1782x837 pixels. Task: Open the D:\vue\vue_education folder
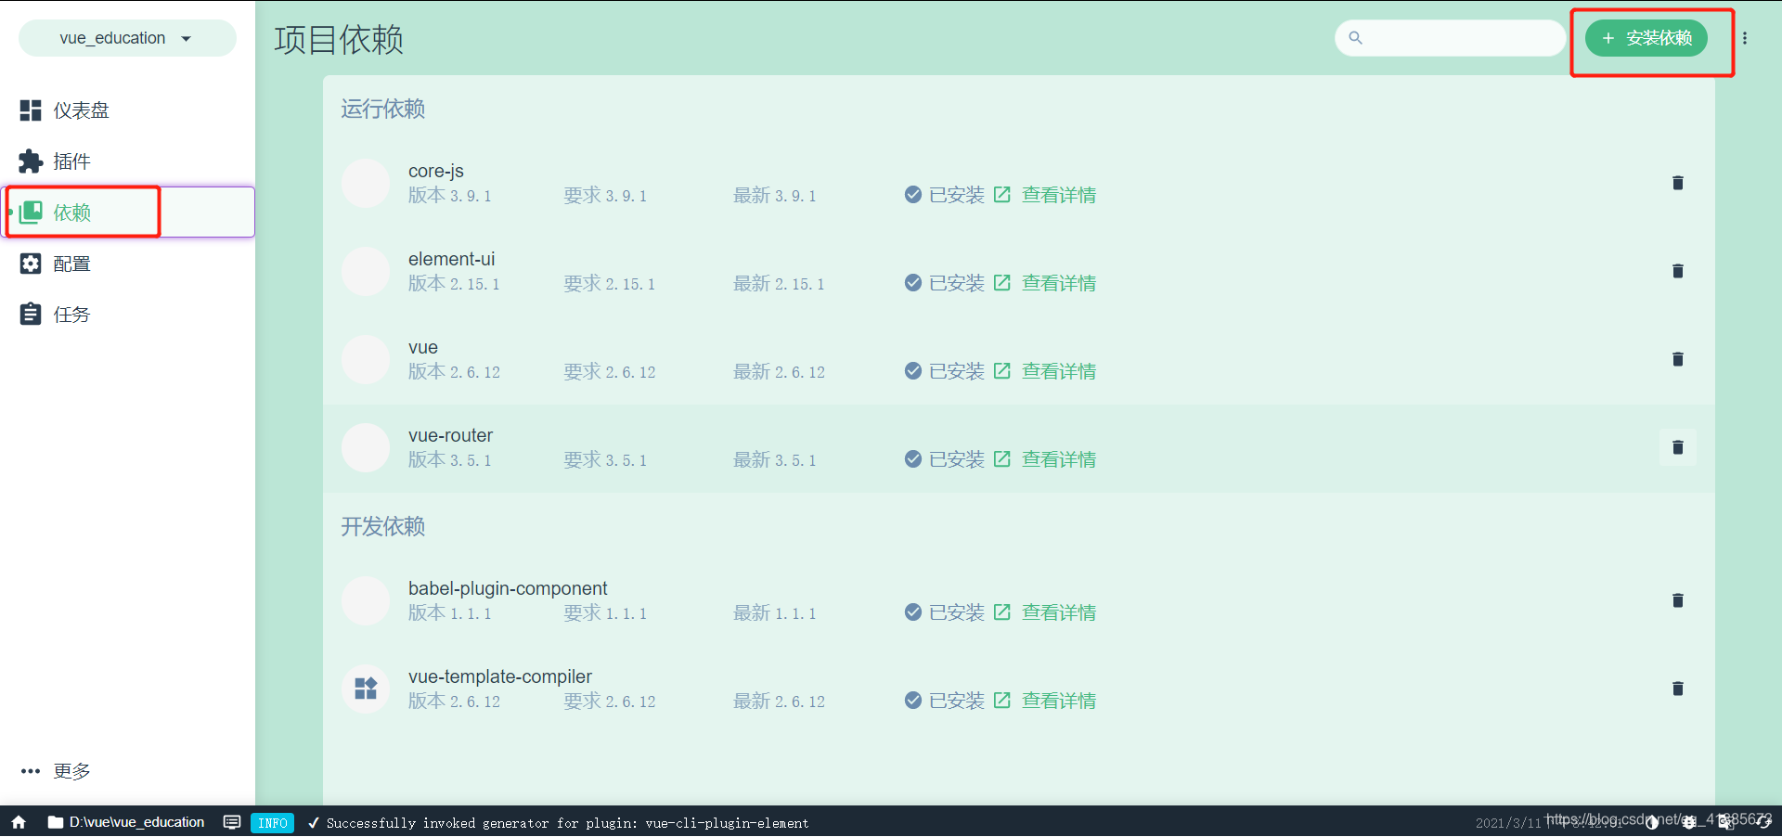coord(126,822)
